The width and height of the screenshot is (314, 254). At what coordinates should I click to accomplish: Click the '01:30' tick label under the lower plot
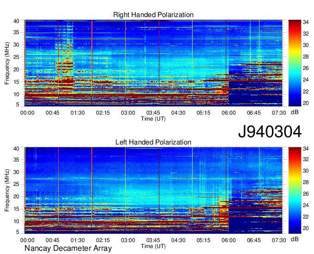[78, 240]
